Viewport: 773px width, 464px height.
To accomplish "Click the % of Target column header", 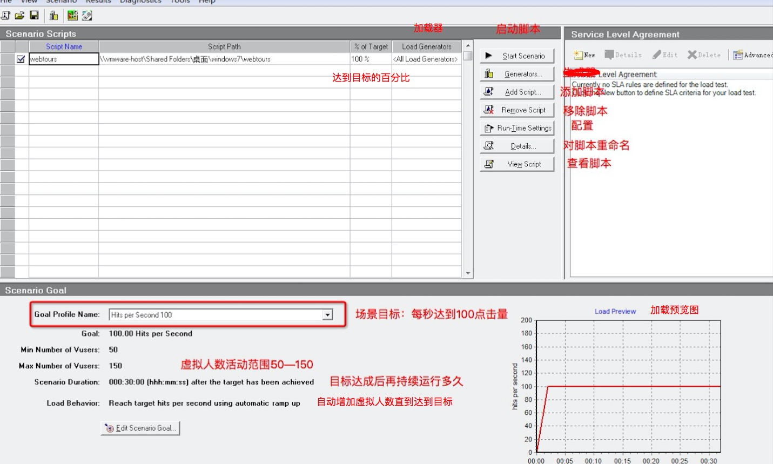I will [371, 46].
